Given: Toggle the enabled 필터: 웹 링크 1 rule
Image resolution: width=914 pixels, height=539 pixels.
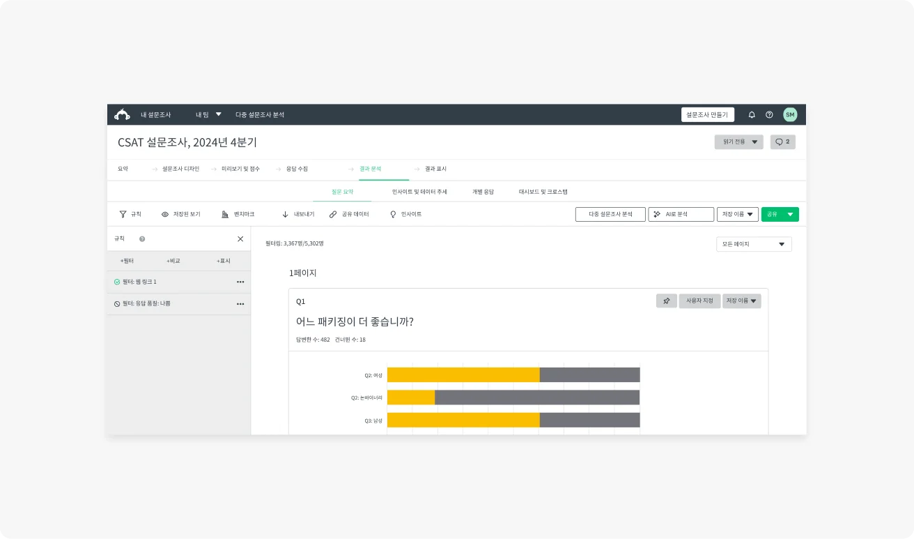Looking at the screenshot, I should pyautogui.click(x=117, y=282).
